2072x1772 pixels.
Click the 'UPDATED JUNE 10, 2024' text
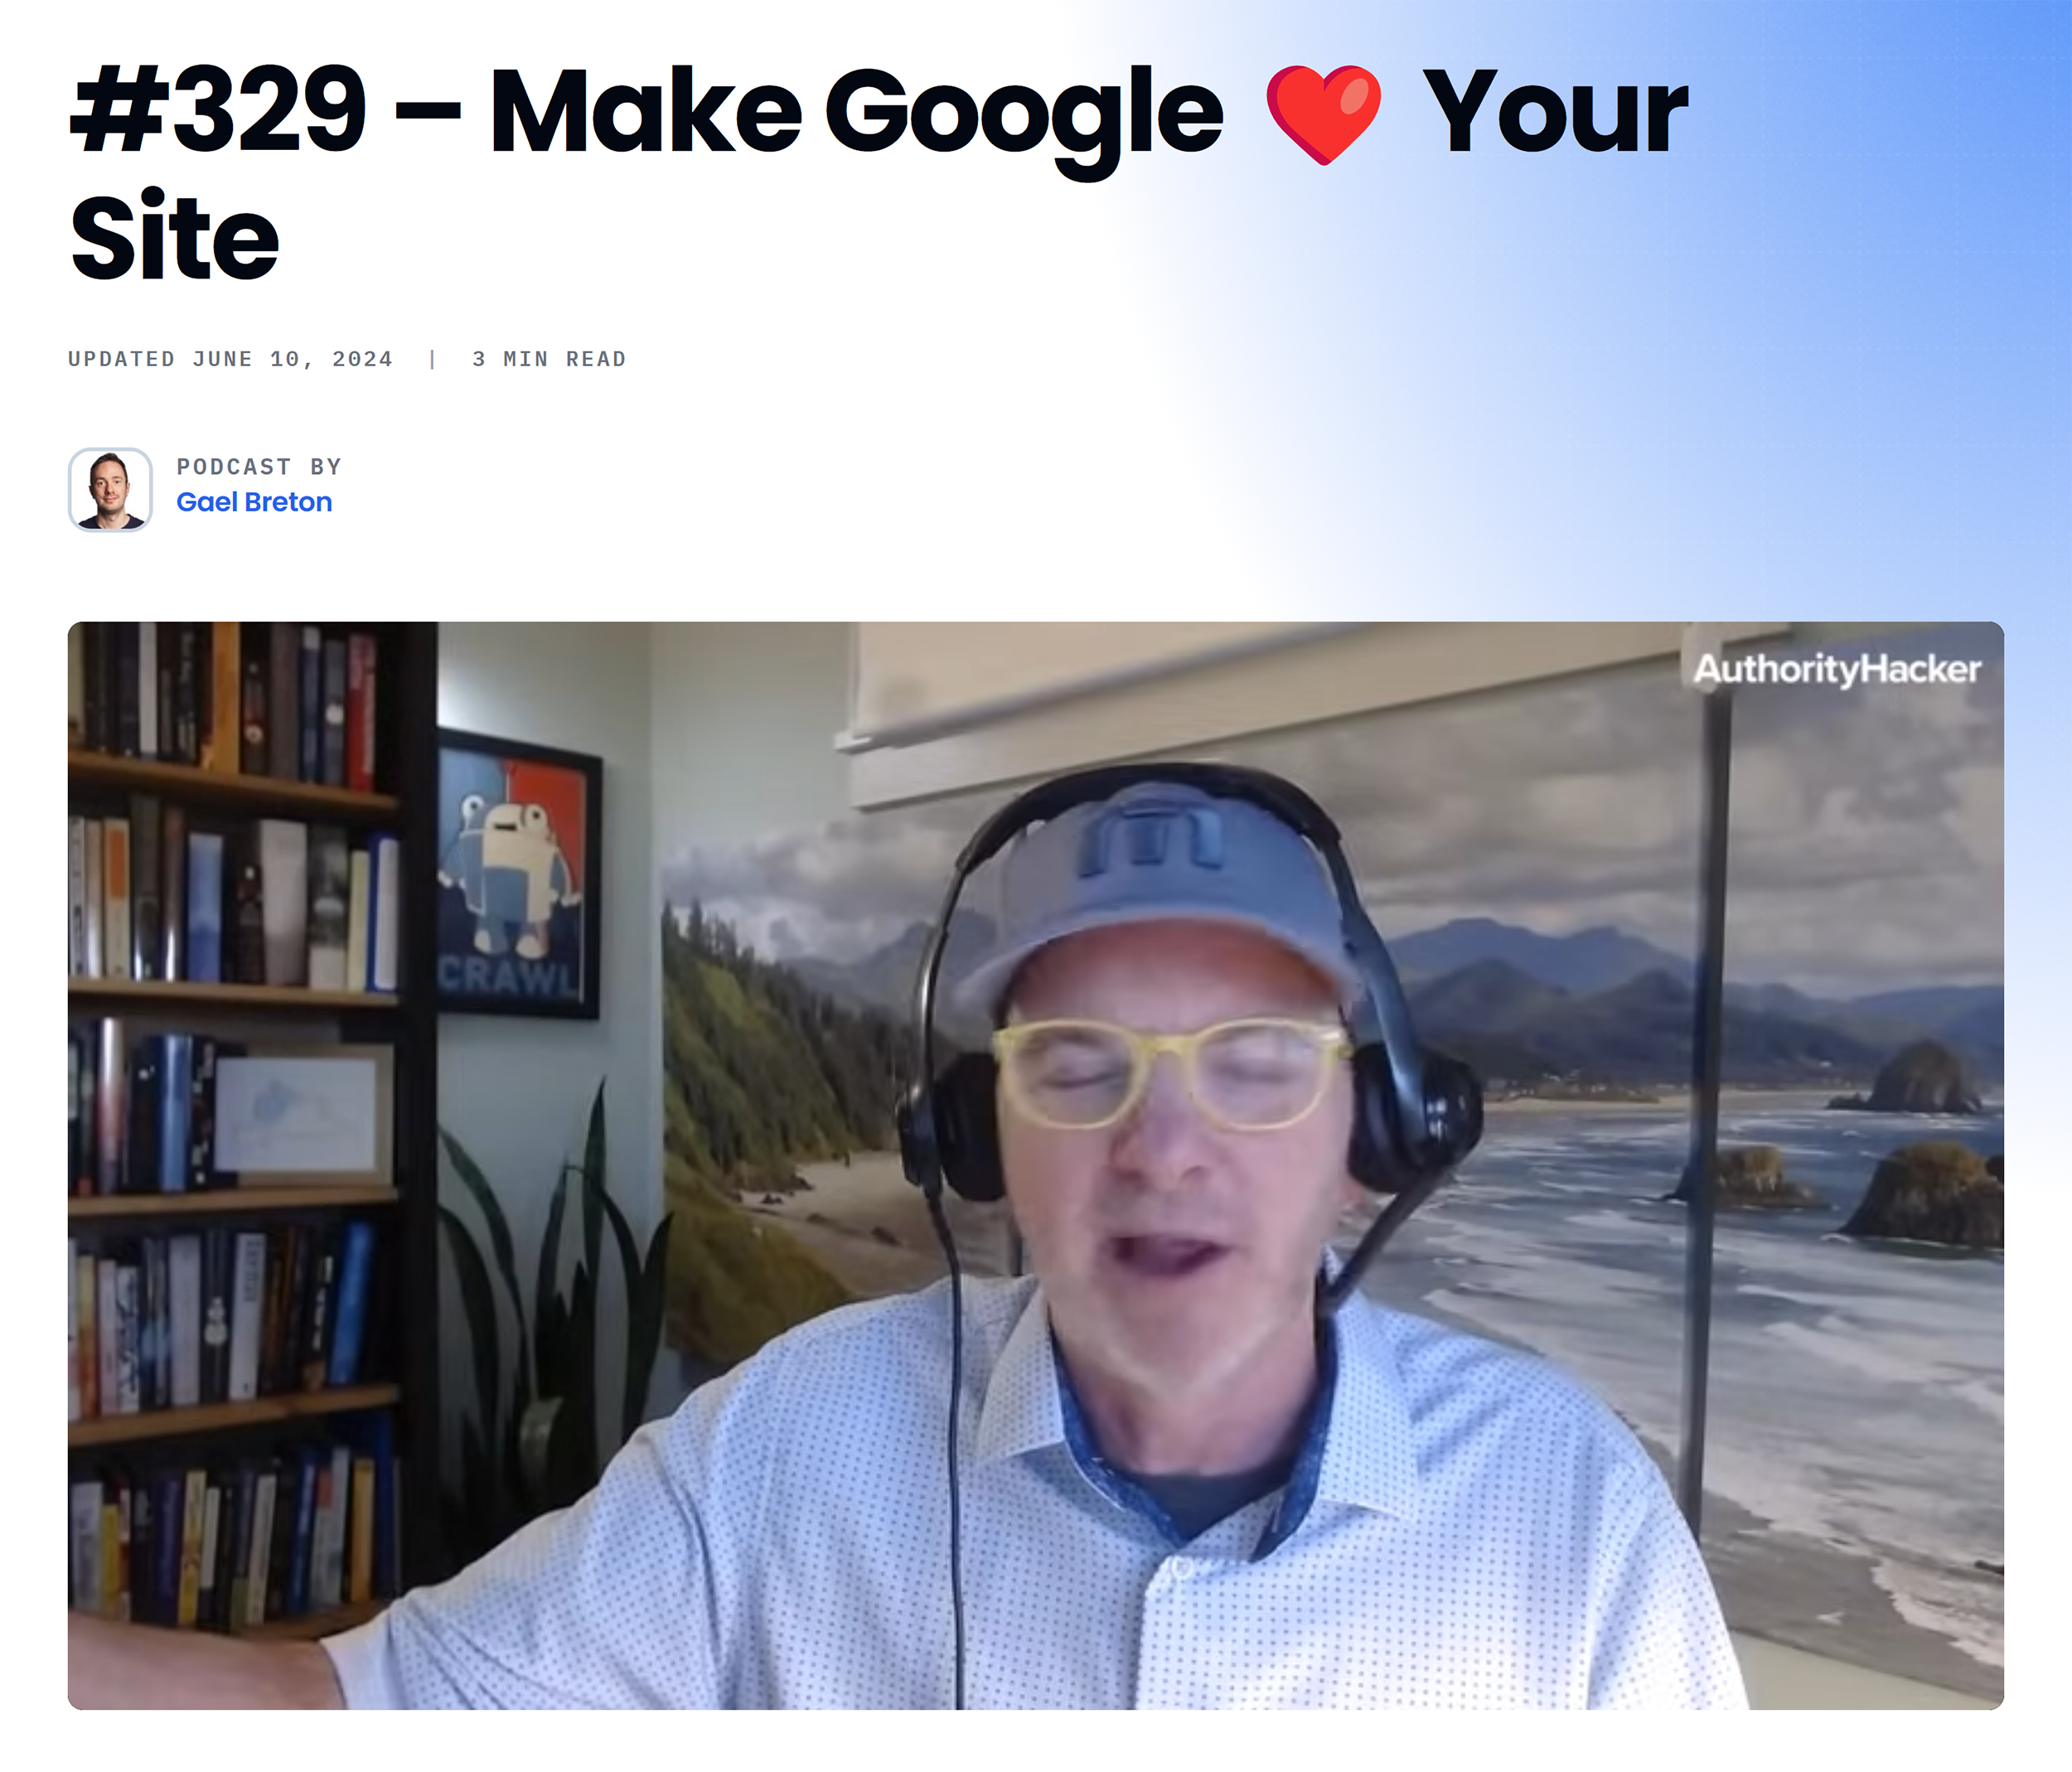coord(230,358)
